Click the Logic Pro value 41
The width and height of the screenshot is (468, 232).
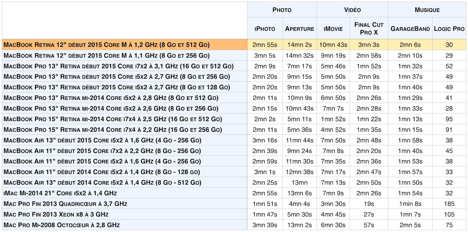click(449, 98)
